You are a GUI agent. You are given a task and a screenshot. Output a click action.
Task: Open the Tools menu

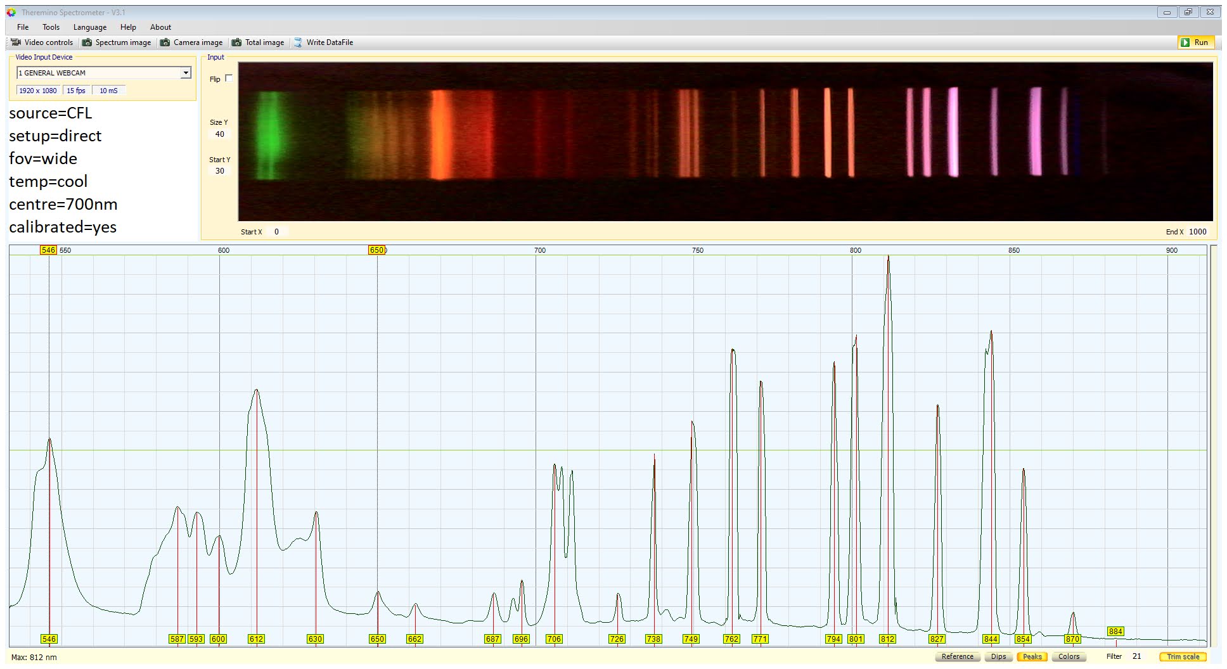pos(51,27)
